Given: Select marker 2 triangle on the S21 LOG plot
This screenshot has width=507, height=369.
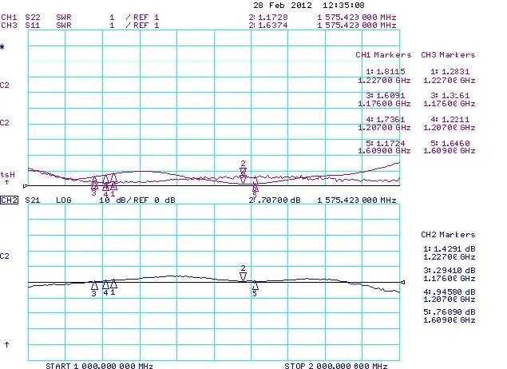Looking at the screenshot, I should [244, 277].
